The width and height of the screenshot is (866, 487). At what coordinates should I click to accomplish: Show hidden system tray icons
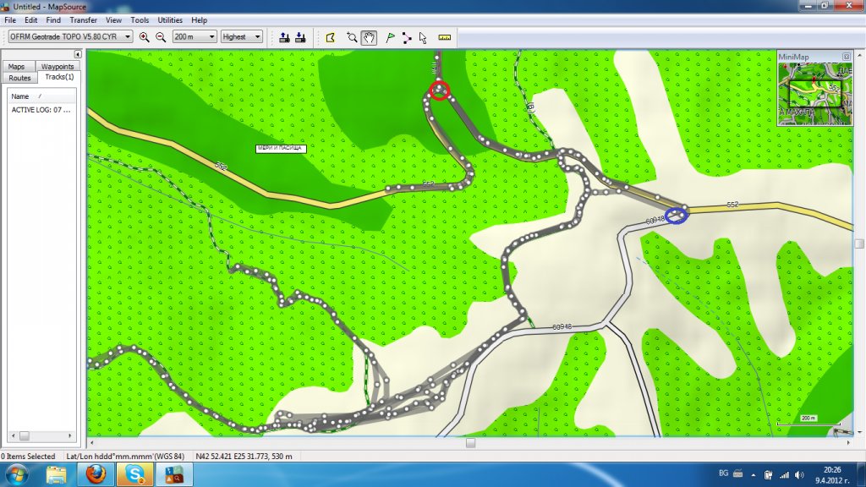[754, 475]
